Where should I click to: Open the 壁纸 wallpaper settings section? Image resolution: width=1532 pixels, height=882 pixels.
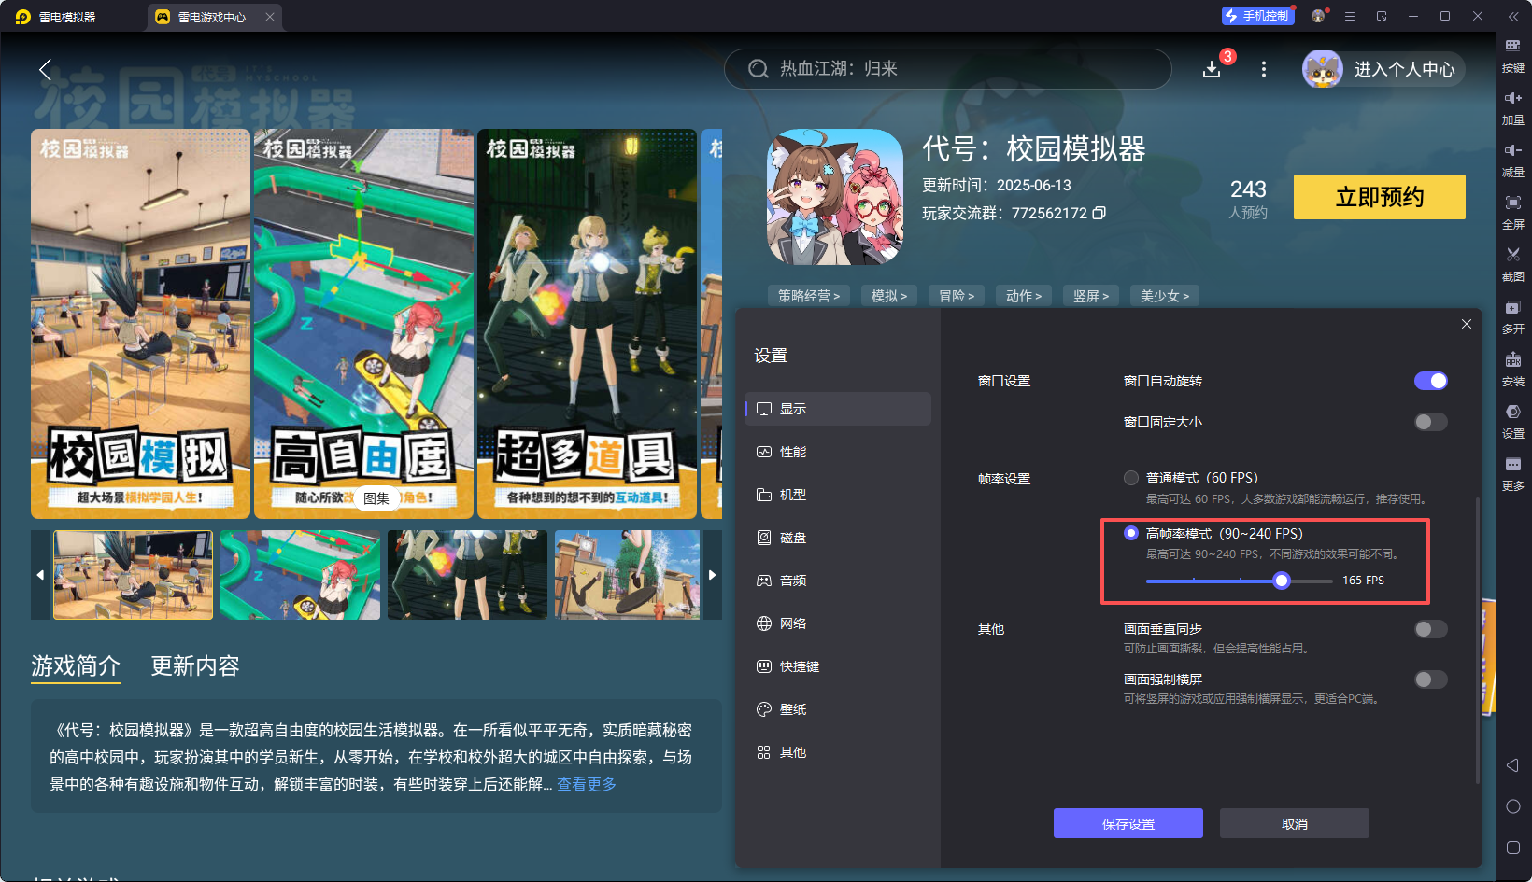pyautogui.click(x=838, y=709)
